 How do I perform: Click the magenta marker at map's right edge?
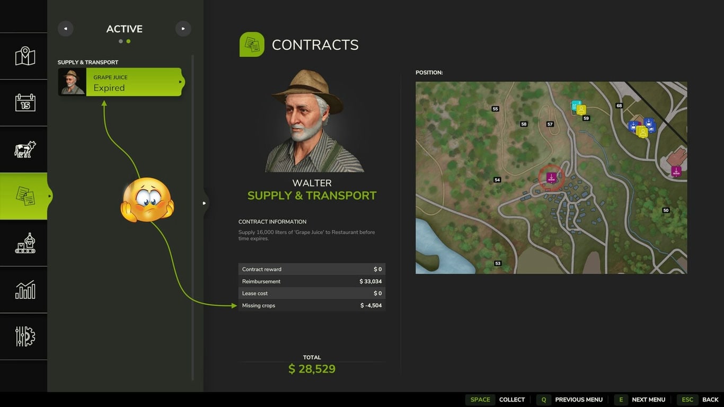coord(676,171)
